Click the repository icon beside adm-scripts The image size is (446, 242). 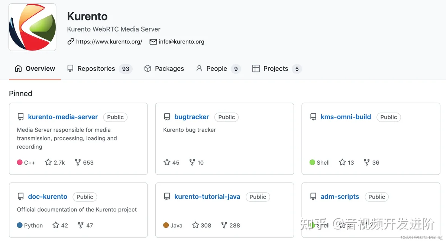(313, 197)
